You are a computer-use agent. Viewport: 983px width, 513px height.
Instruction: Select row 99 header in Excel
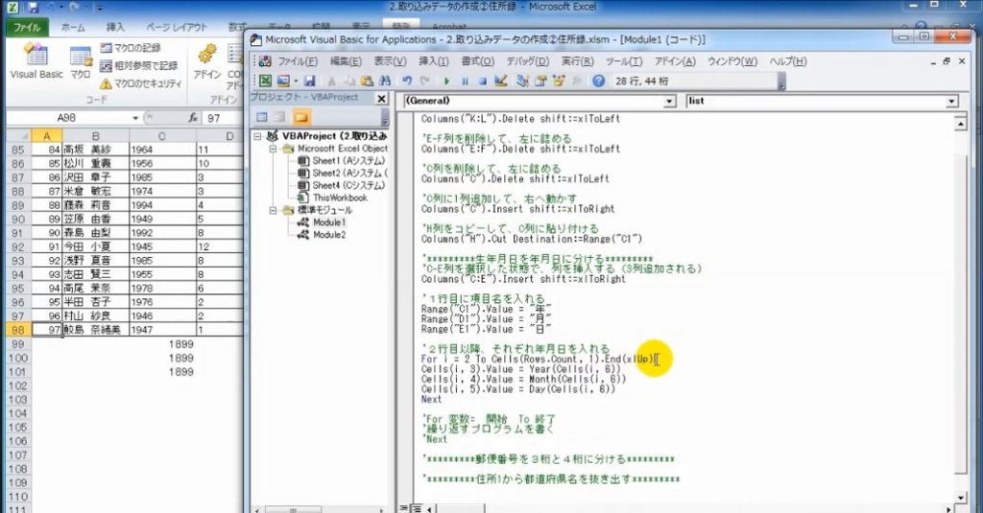point(17,344)
